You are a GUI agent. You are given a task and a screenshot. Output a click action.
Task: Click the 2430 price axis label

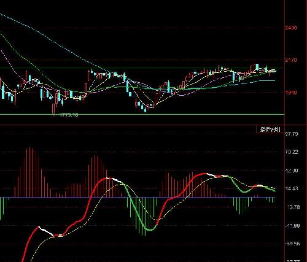291,28
